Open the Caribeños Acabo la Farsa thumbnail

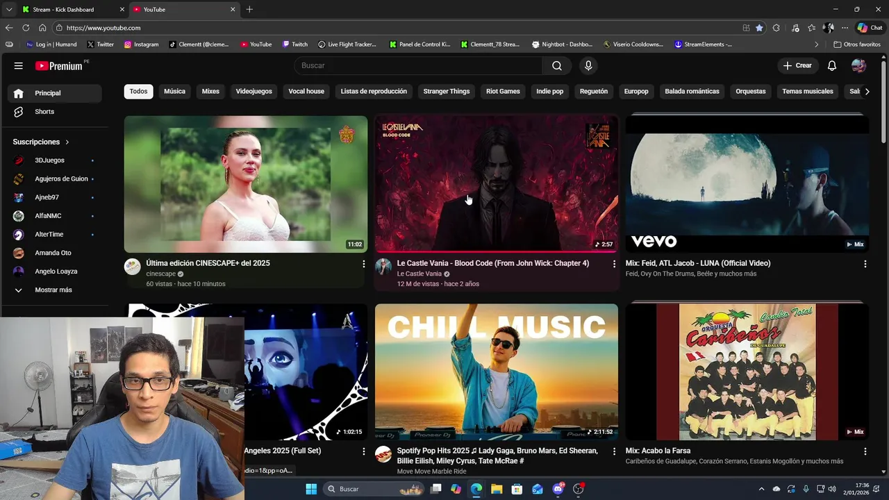click(x=747, y=372)
